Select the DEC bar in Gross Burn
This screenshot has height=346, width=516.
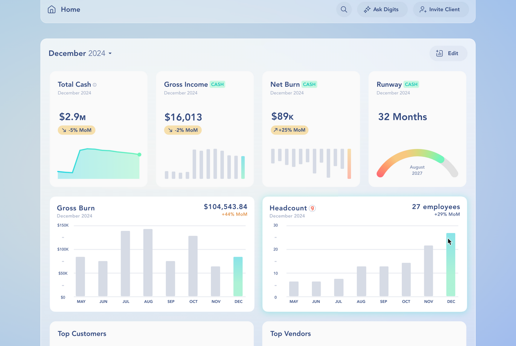(x=238, y=277)
